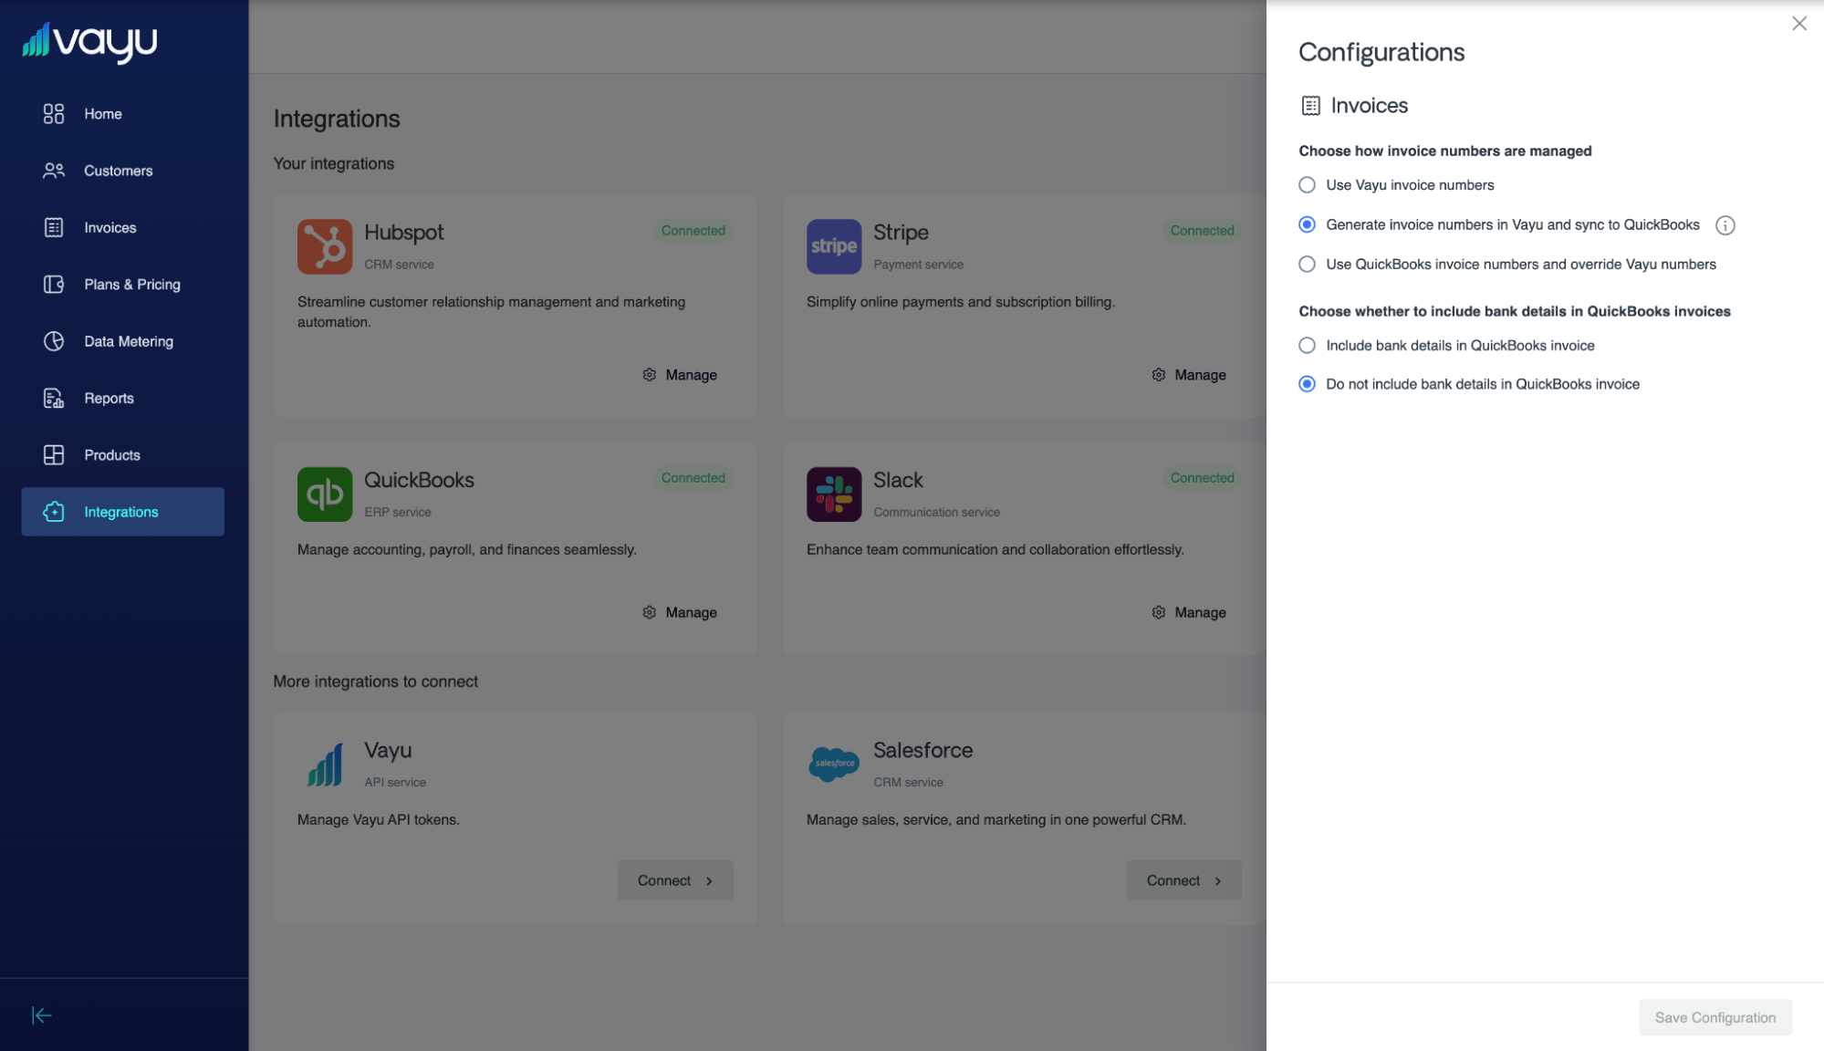Screen dimensions: 1824x1051
Task: Click info icon beside QuickBooks sync option
Action: pos(1725,225)
